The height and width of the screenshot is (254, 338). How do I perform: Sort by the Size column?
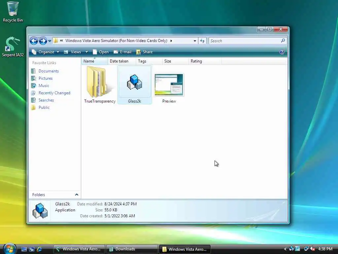point(176,61)
